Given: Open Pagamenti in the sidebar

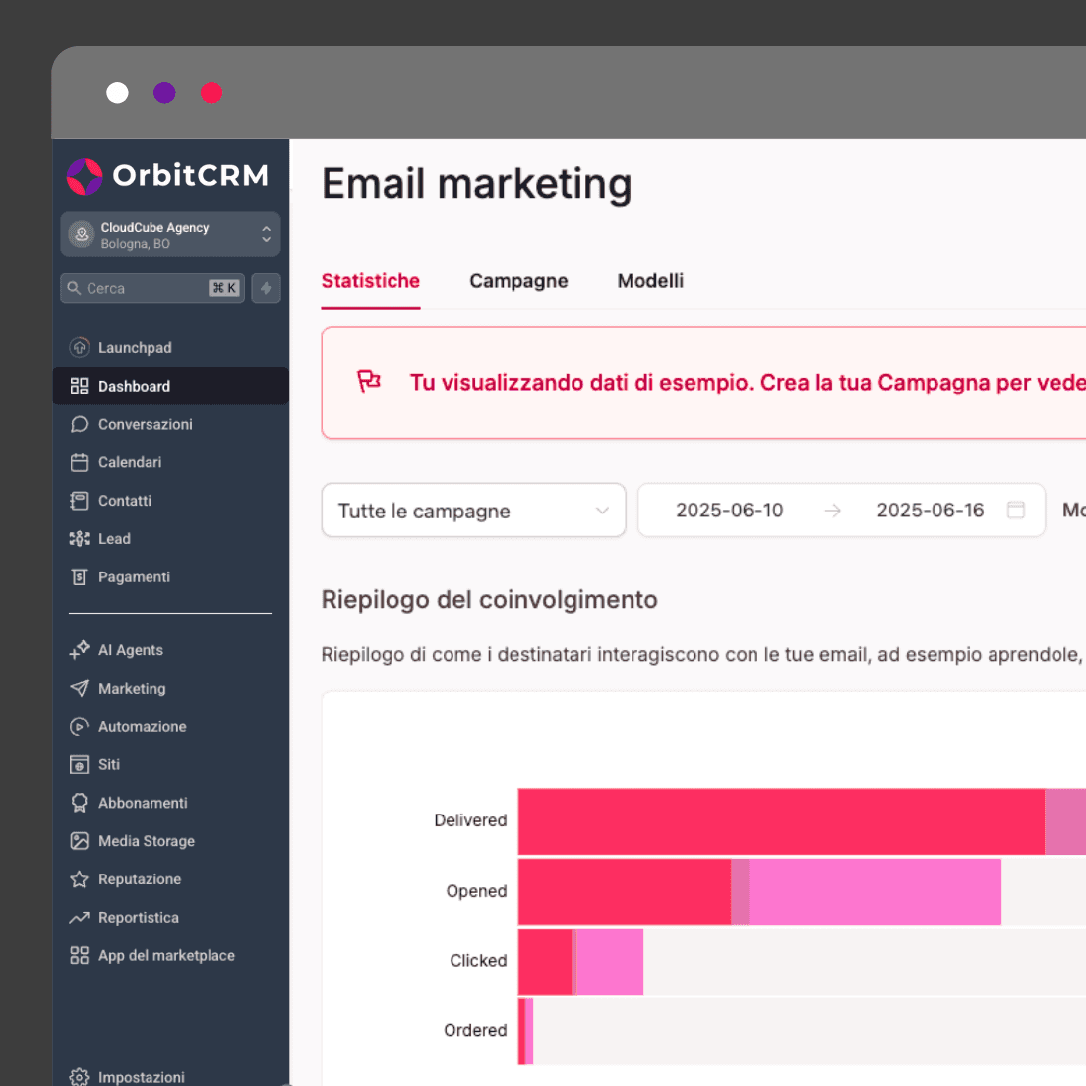Looking at the screenshot, I should (x=171, y=576).
